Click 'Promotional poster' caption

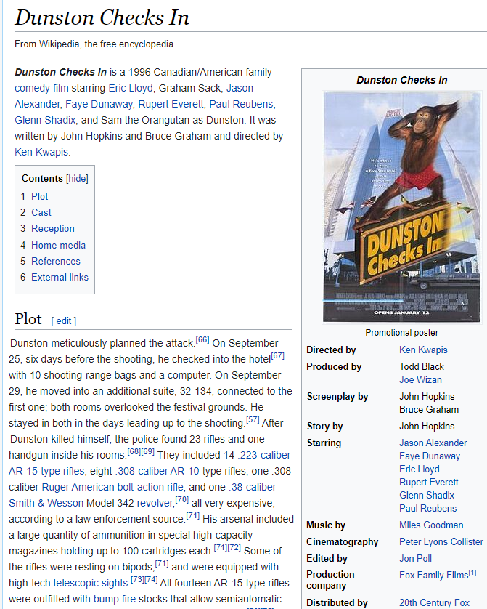401,333
